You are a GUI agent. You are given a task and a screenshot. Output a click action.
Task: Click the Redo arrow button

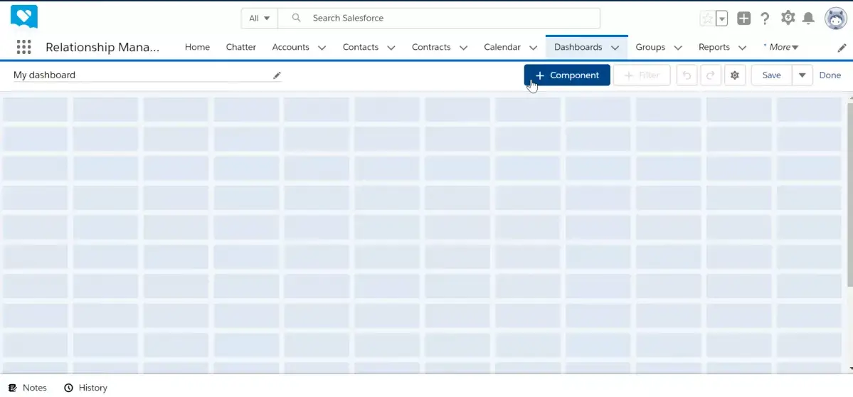(711, 75)
